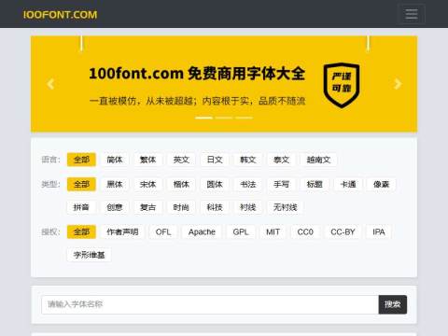
Task: Filter license by CC0
Action: 305,231
